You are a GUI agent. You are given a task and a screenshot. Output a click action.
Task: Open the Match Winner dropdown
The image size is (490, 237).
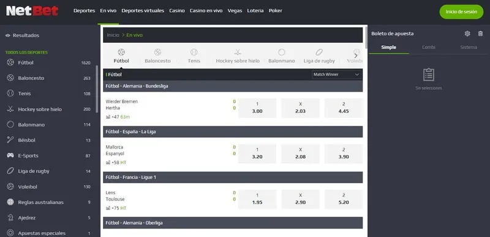point(336,75)
